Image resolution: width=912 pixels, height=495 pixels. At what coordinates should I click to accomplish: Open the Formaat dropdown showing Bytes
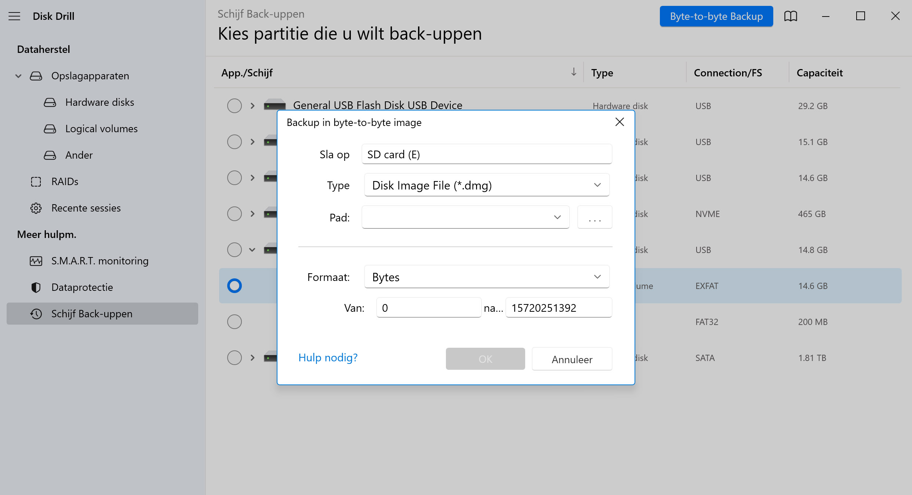pos(487,277)
